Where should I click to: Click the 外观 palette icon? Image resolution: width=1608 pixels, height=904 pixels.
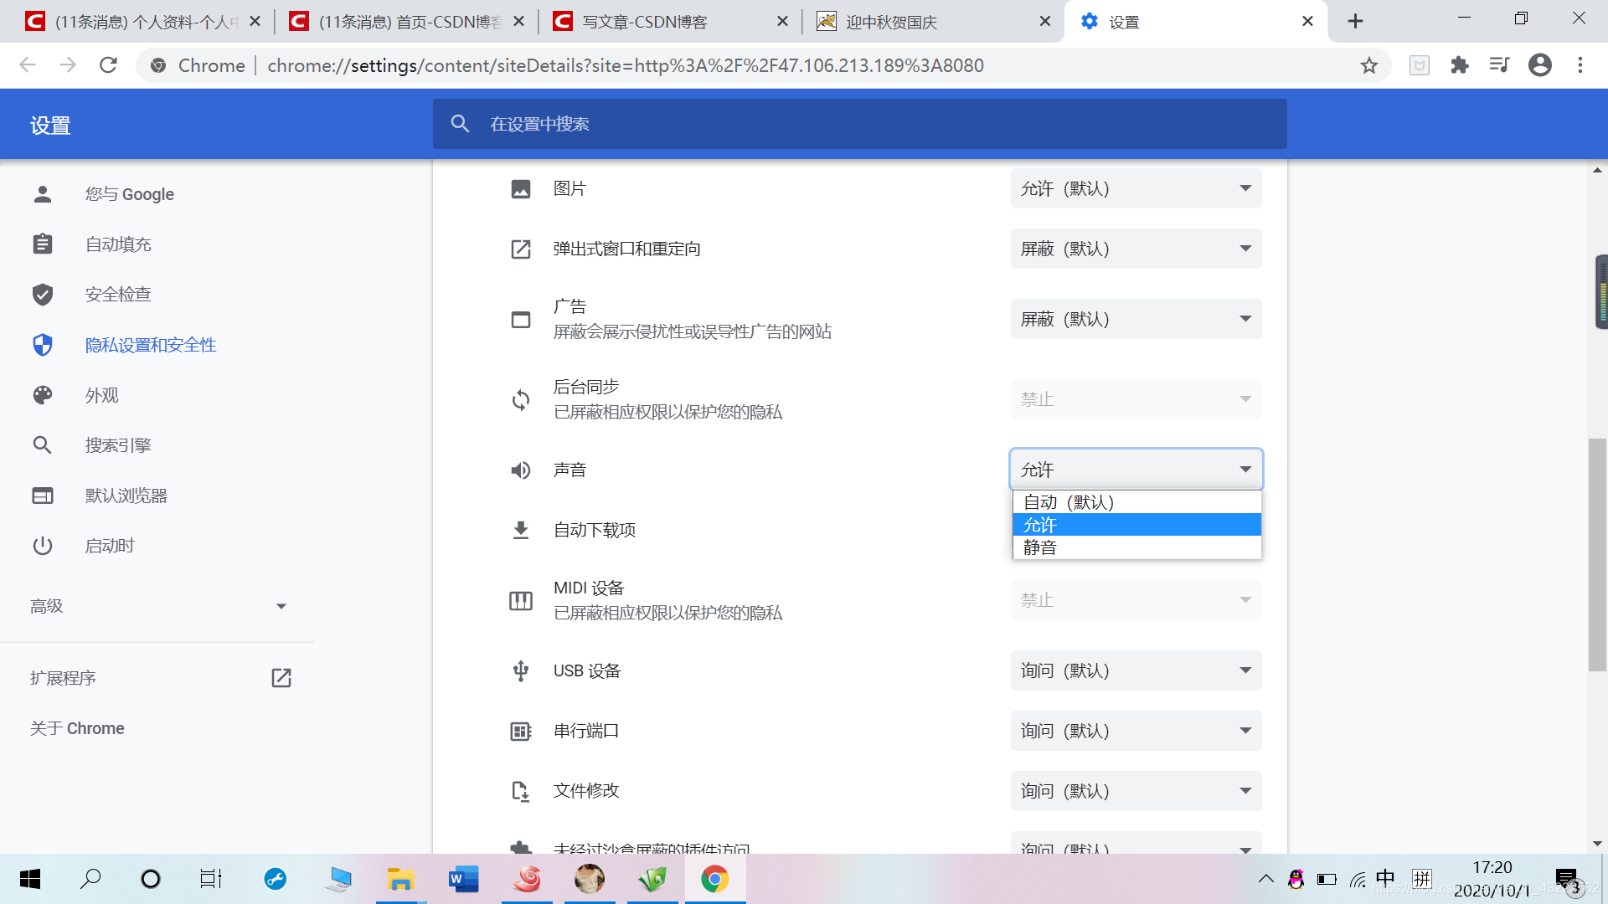pos(43,394)
